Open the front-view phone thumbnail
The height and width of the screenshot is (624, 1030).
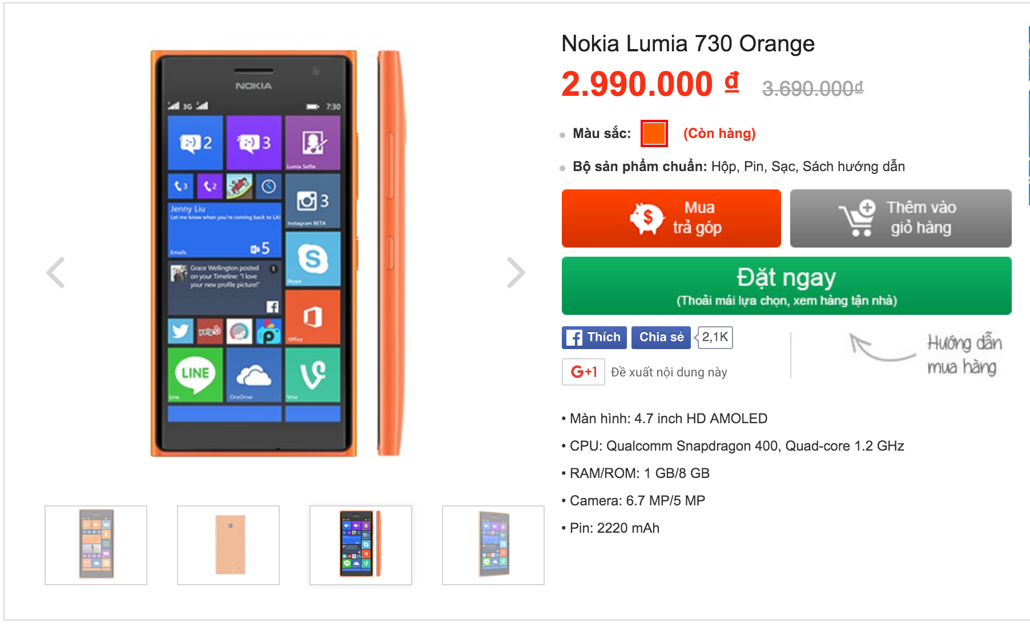click(95, 544)
